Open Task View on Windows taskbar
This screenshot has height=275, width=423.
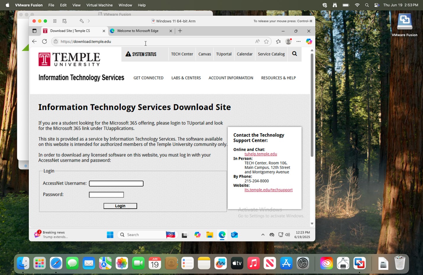click(185, 235)
